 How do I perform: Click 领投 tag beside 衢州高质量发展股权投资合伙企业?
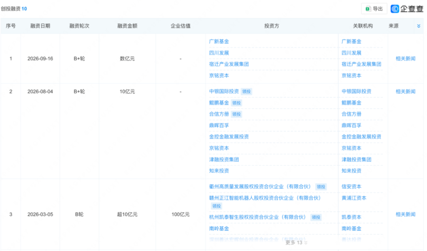pos(321,187)
